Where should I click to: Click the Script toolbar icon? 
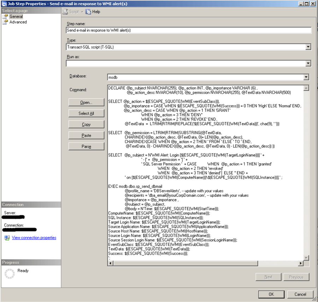click(65, 11)
